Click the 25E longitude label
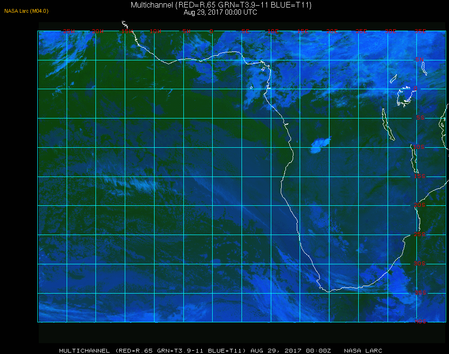The image size is (449, 354). [x=361, y=31]
